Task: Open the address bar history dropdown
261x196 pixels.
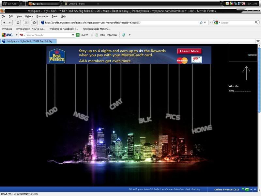Action: (x=205, y=23)
